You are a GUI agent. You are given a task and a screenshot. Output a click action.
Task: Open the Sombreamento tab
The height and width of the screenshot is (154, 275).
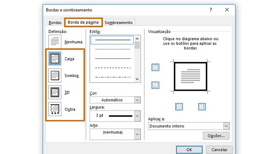click(119, 23)
